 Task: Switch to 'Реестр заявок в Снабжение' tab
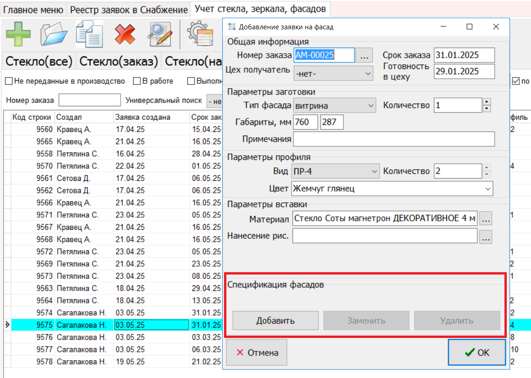[x=129, y=10]
